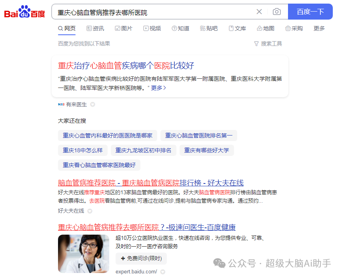Screen dimensions: 342x277
Task: Open the expert.baidu.com/ source link
Action: click(x=136, y=271)
